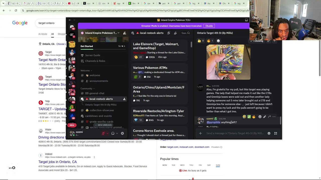Select SUN in Popular times
321x180 pixels.
[218, 165]
